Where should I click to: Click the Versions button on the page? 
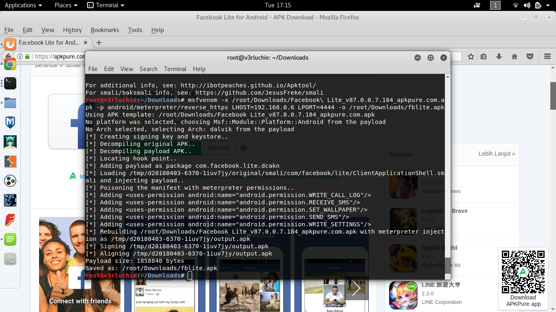click(x=219, y=148)
